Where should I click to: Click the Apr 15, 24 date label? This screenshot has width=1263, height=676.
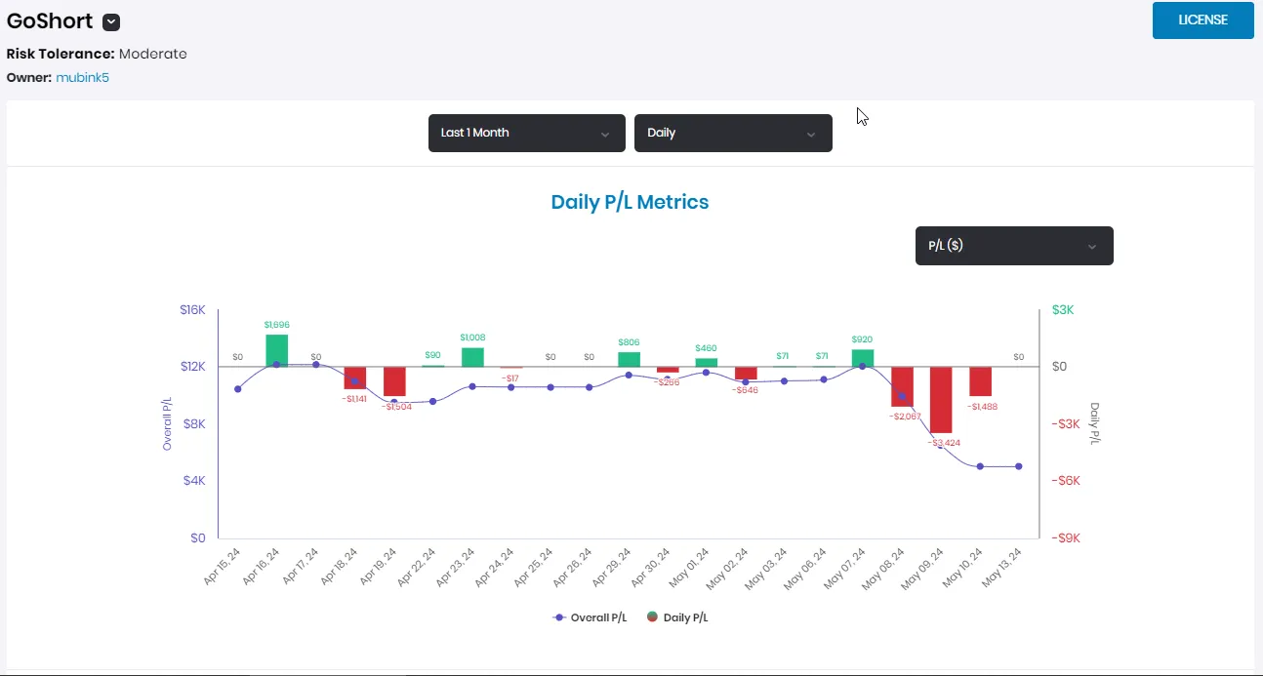223,567
